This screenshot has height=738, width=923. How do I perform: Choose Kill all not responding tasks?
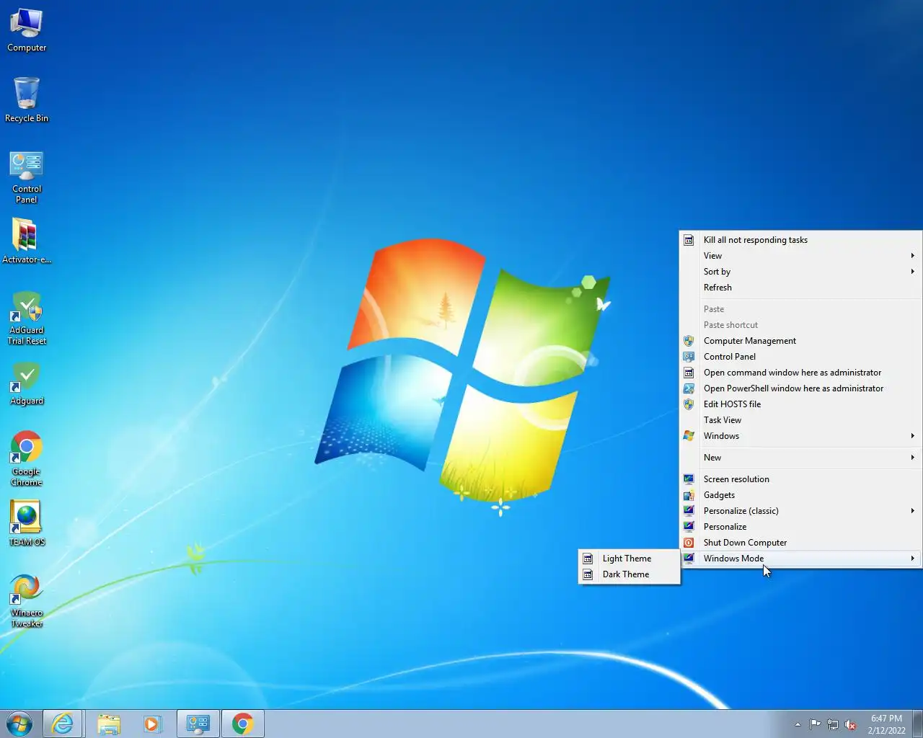click(x=800, y=240)
